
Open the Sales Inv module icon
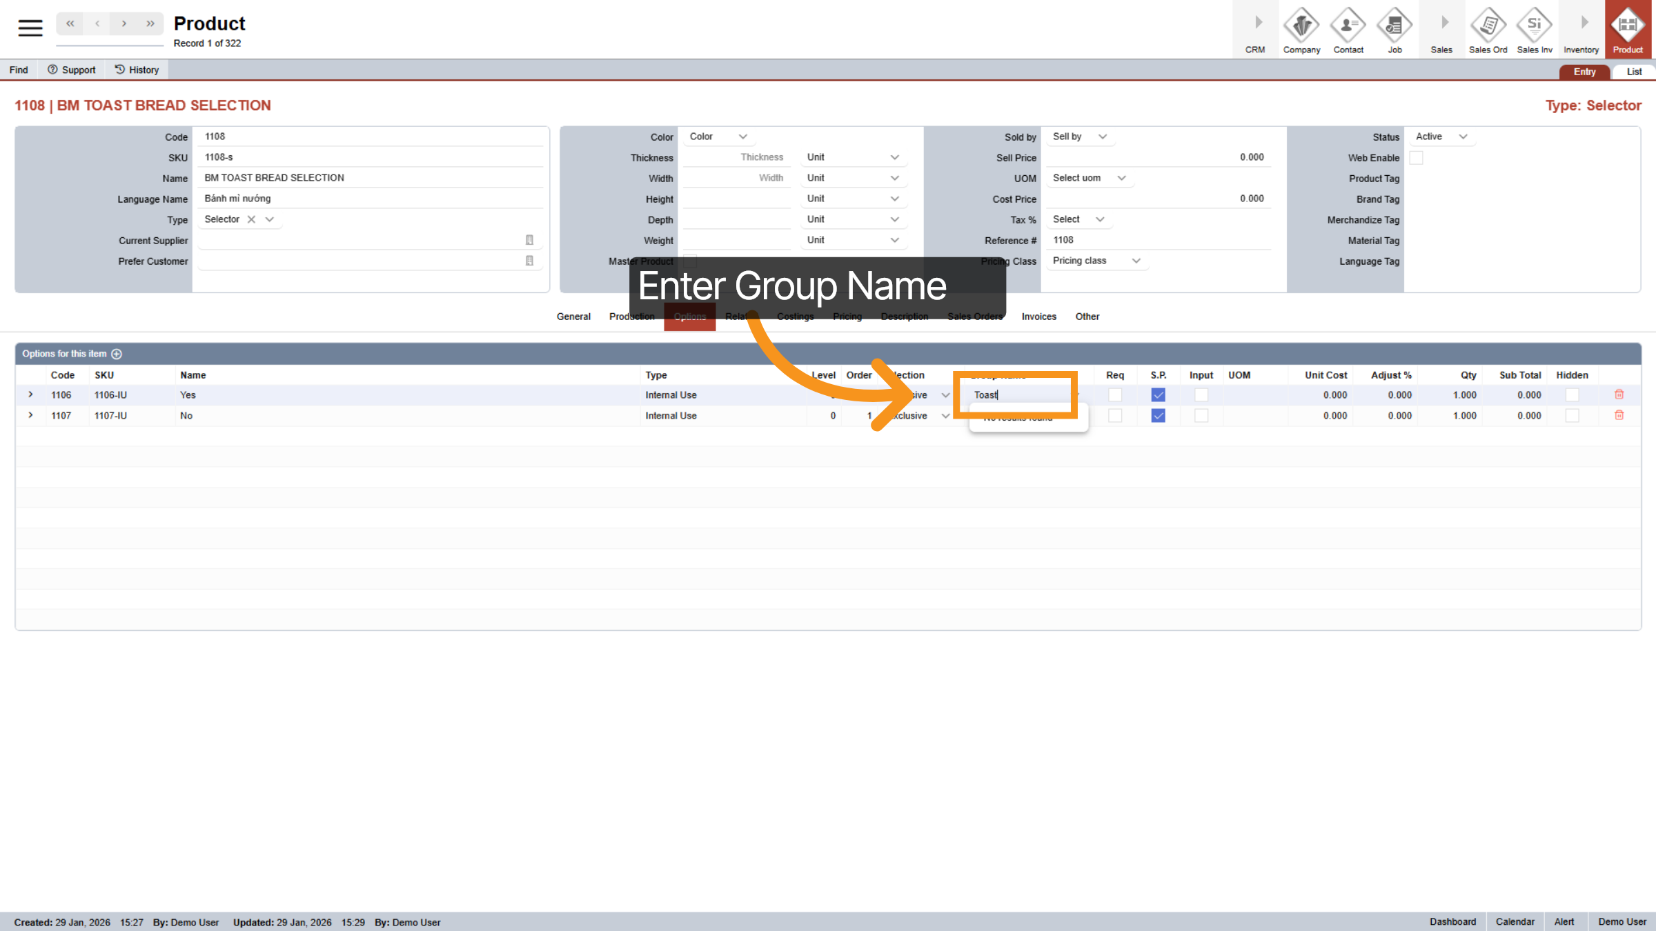pos(1534,29)
